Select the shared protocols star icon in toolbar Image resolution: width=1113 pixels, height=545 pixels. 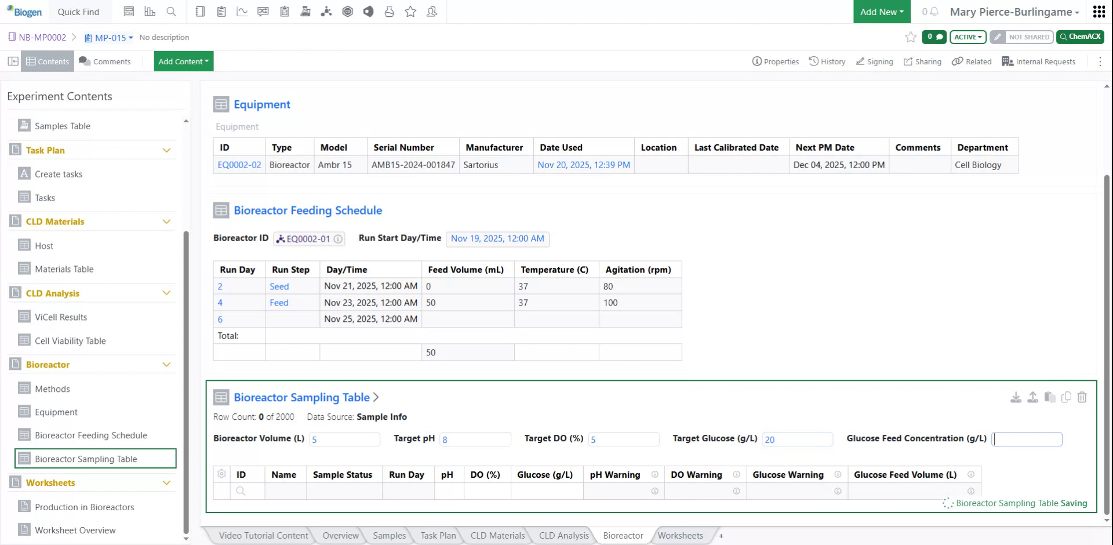pyautogui.click(x=410, y=12)
